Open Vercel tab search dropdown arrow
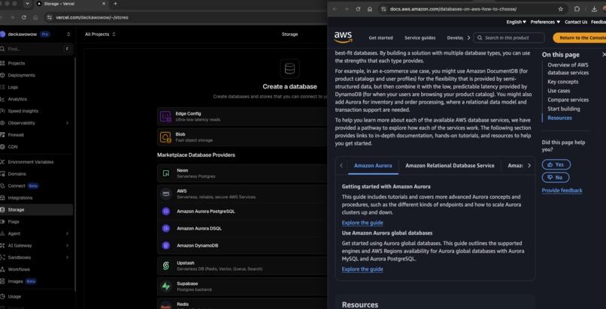Viewport: 606px width, 309px height. pyautogui.click(x=27, y=4)
